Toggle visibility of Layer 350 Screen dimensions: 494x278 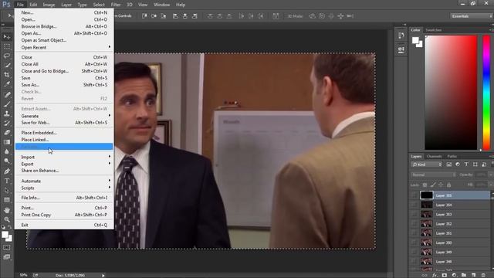[414, 242]
